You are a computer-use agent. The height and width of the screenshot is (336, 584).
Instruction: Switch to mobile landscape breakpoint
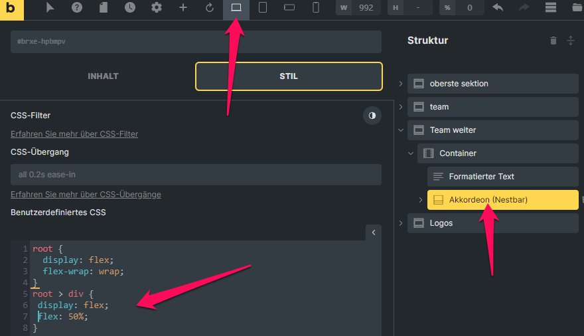[289, 7]
